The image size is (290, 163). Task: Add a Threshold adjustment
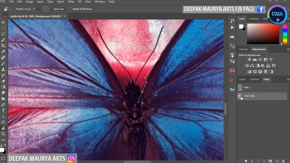click(260, 72)
